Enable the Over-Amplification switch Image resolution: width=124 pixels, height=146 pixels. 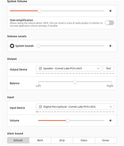[110, 23]
